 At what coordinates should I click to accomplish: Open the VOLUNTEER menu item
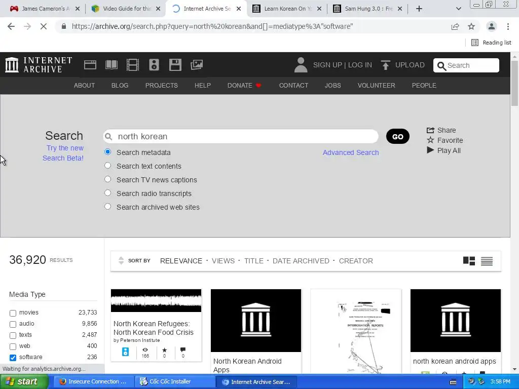click(x=377, y=85)
